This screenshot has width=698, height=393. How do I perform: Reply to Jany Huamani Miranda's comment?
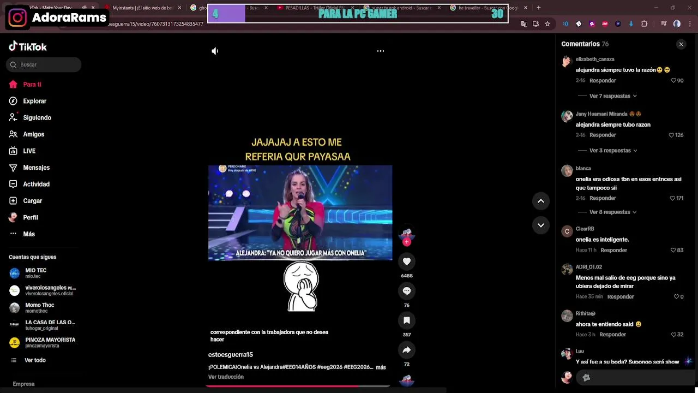pyautogui.click(x=603, y=135)
